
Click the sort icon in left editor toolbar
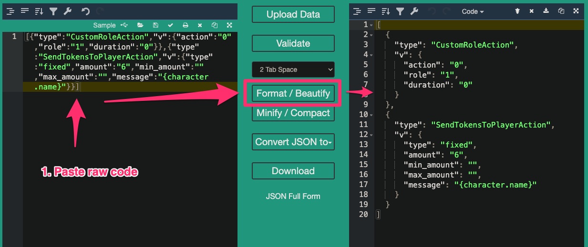39,11
